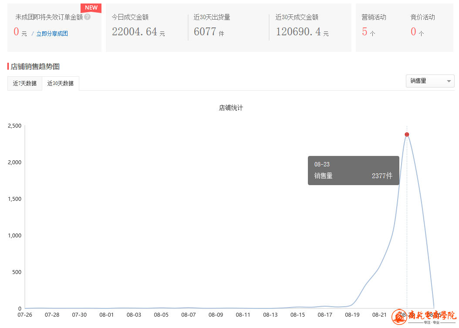Click the 店铺销售趋势图 section heading
Screen dimensions: 459x328
point(35,67)
